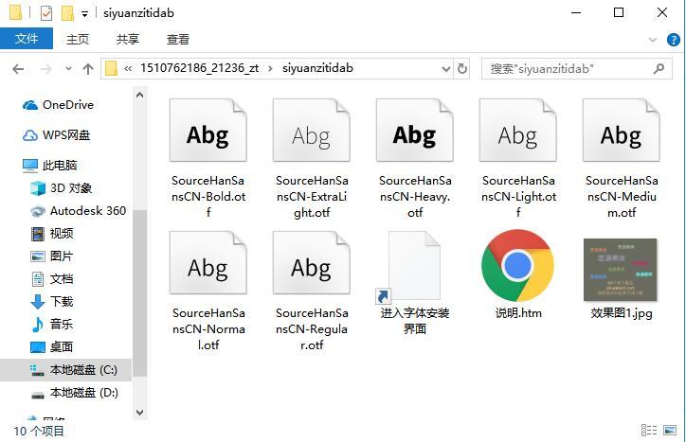Click the refresh icon beside address bar
The height and width of the screenshot is (442, 686).
(x=461, y=69)
